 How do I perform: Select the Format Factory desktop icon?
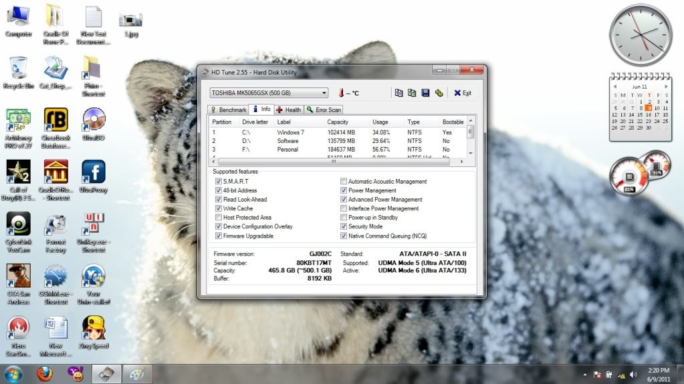pos(56,232)
